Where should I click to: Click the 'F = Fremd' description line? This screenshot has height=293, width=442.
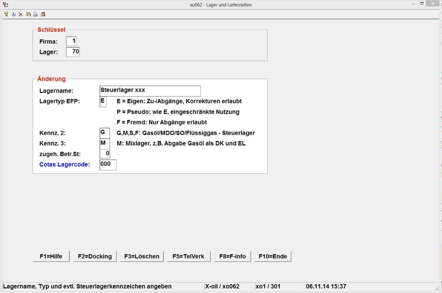[162, 122]
